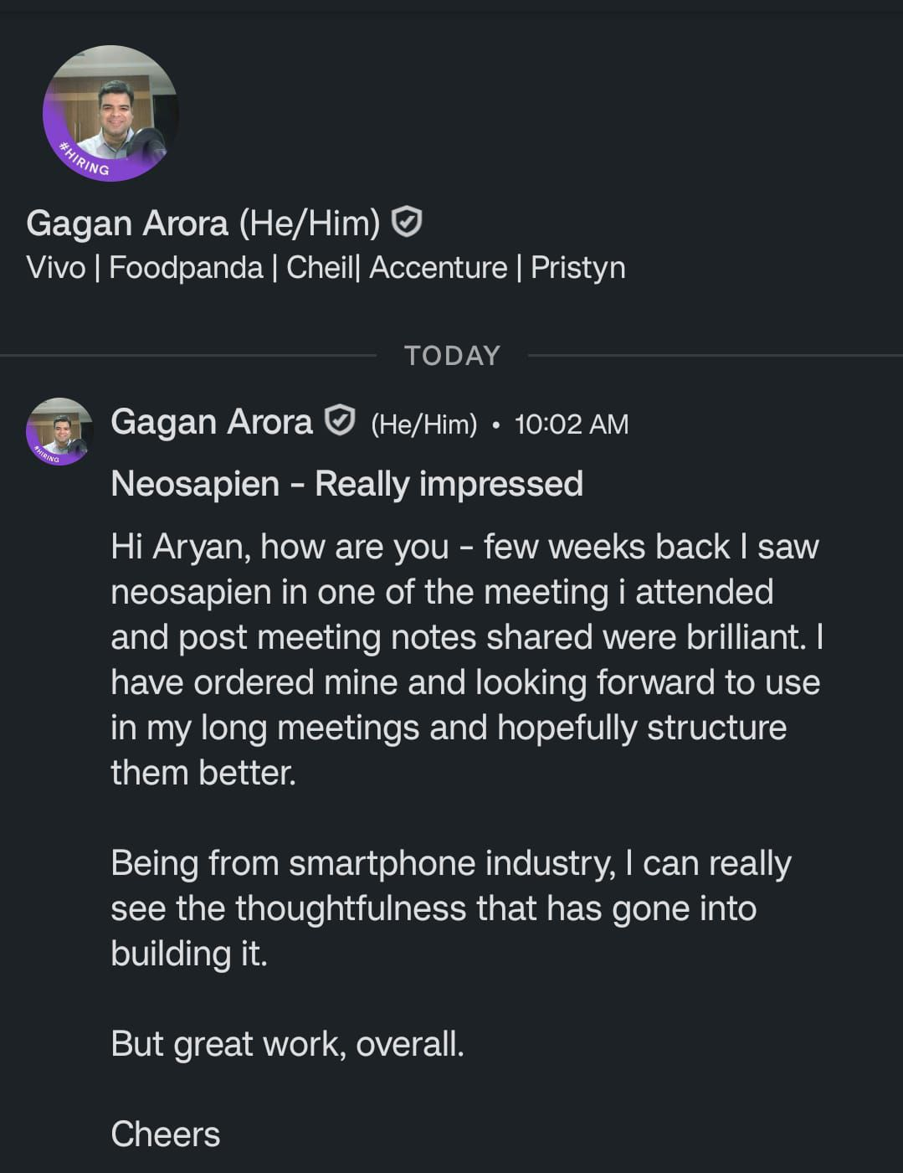Click the (He/Him) label beside message sender
The image size is (903, 1173).
[423, 424]
